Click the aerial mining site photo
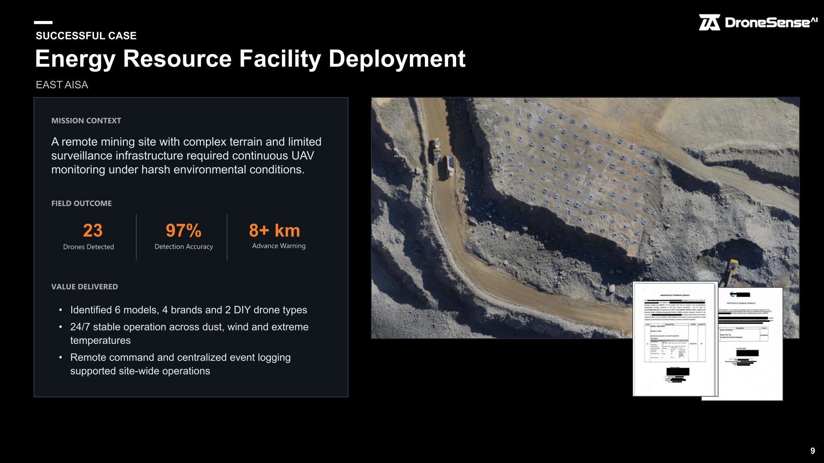The height and width of the screenshot is (463, 824). coord(585,218)
